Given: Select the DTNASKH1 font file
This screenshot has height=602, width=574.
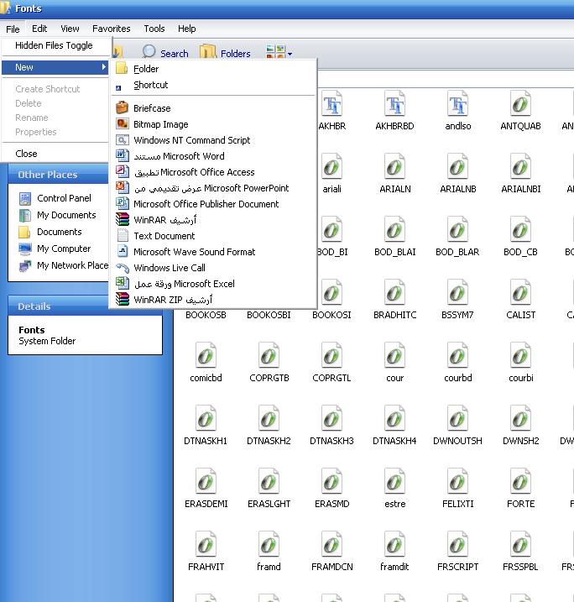Looking at the screenshot, I should coord(206,426).
